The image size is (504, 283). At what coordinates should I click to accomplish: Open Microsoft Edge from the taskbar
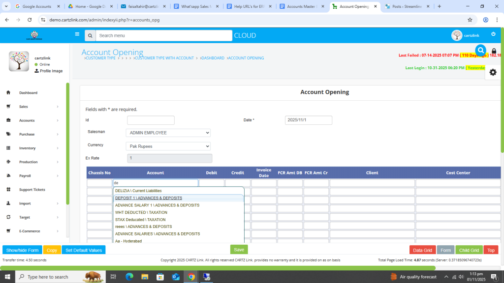(129, 277)
